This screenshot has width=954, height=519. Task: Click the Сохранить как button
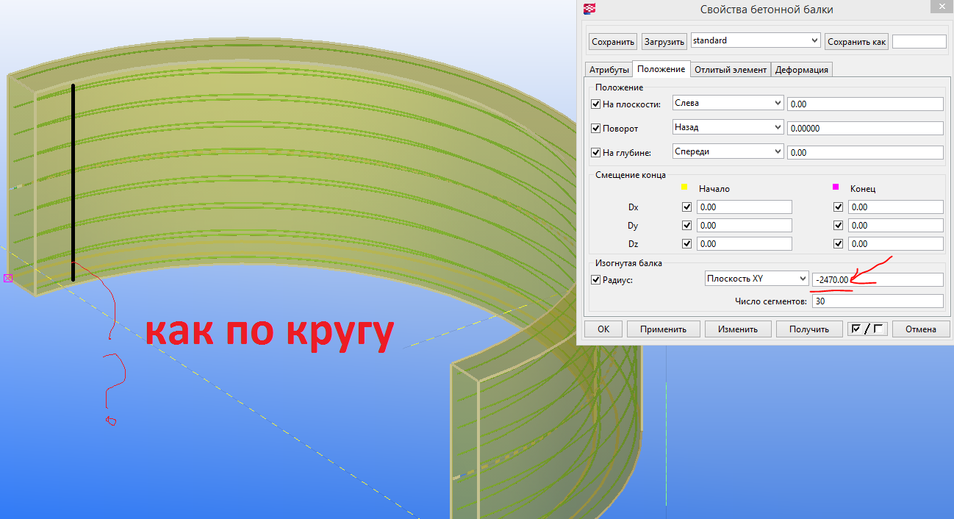point(856,42)
